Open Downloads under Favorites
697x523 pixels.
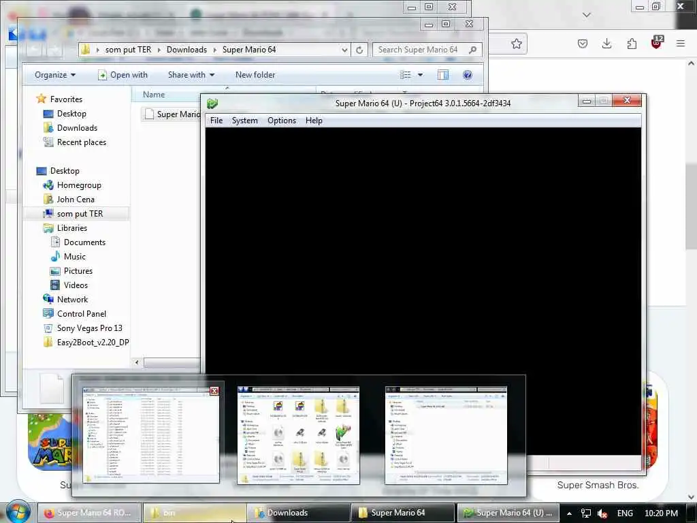(77, 127)
